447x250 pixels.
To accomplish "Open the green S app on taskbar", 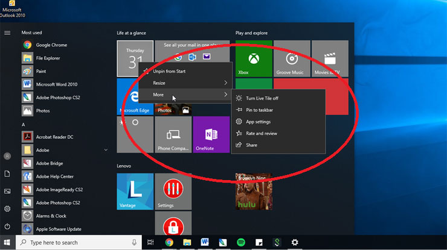I will click(x=277, y=242).
